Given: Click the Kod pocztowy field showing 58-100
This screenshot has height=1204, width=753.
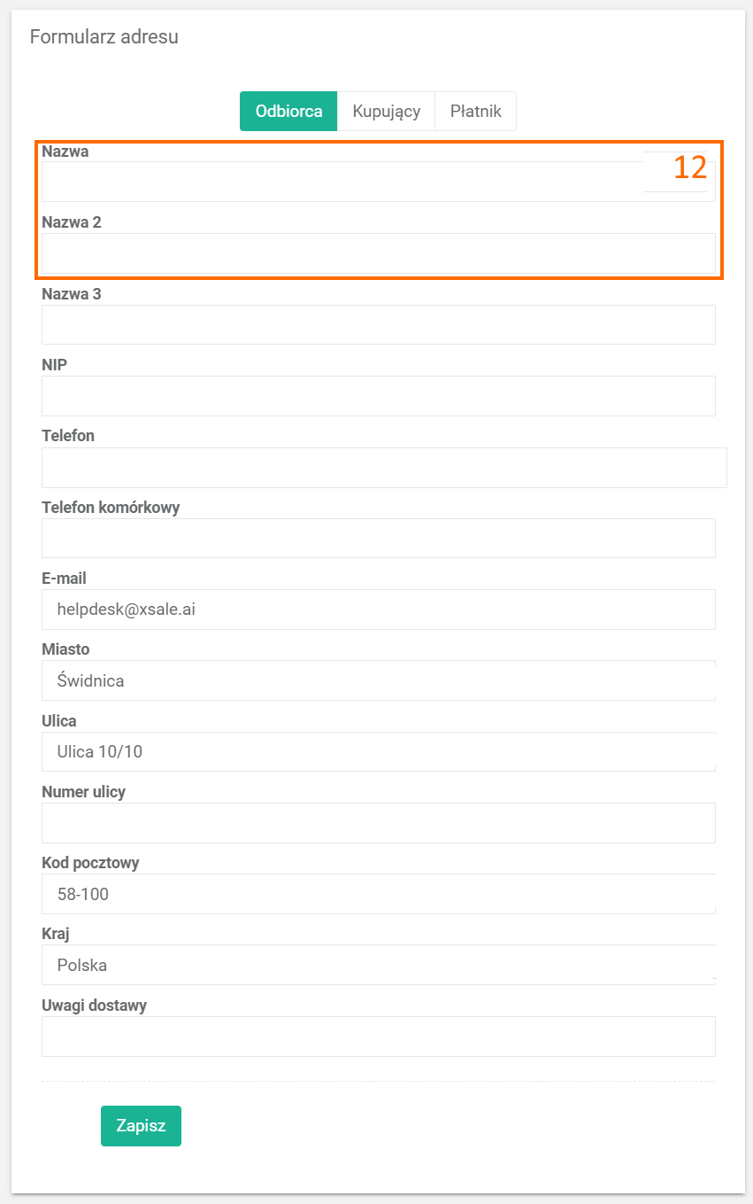Looking at the screenshot, I should pos(378,894).
